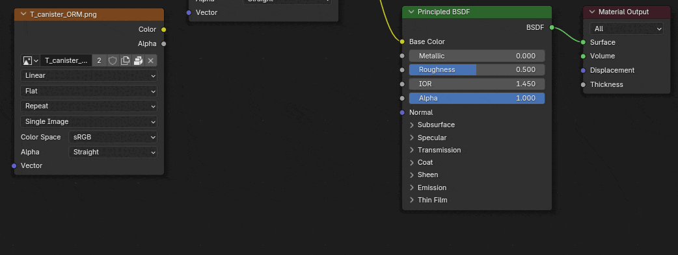Click the new image copy icon
Viewport: 678px width, 255px height.
(x=125, y=60)
